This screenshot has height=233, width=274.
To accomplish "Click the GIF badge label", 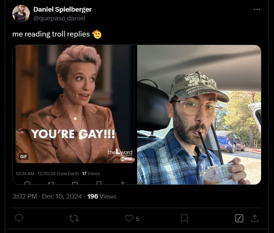I will tap(24, 156).
